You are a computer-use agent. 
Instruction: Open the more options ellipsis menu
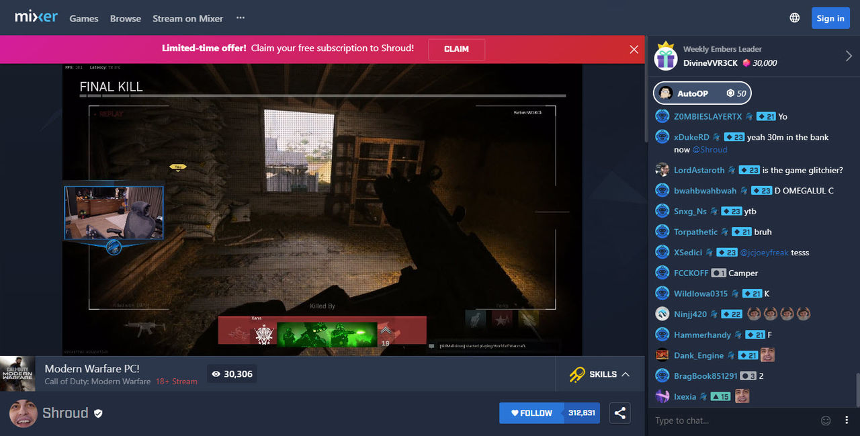[x=241, y=18]
